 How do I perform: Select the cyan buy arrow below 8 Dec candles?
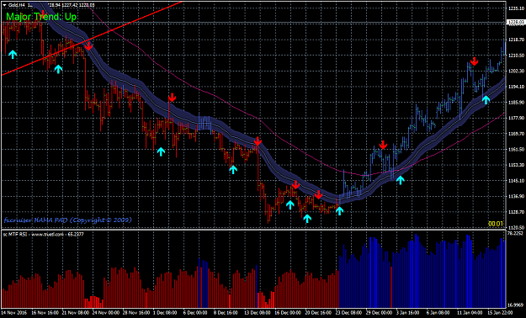[233, 169]
